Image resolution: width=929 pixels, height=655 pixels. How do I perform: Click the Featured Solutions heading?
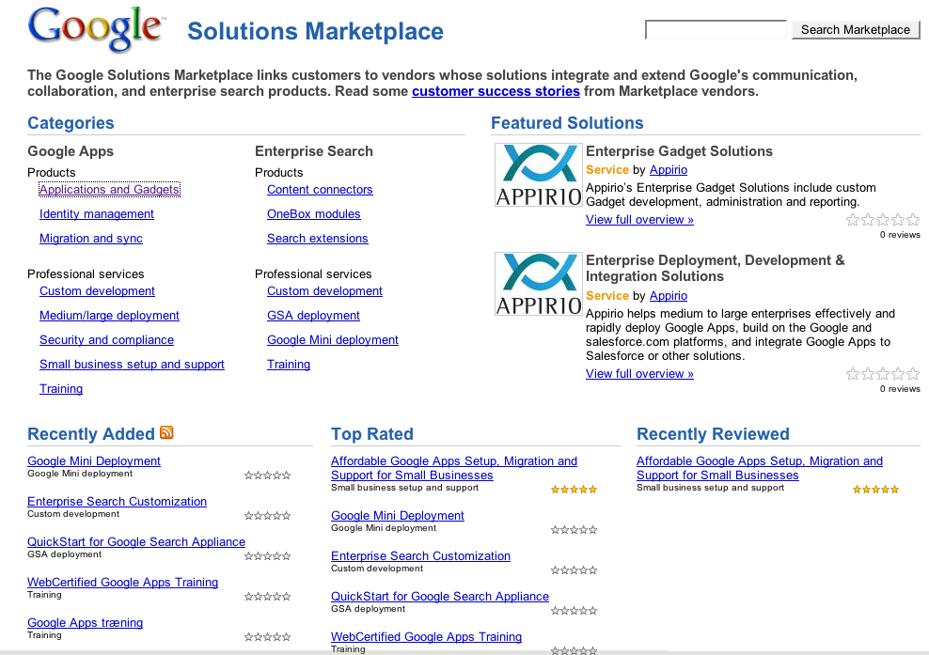click(567, 122)
